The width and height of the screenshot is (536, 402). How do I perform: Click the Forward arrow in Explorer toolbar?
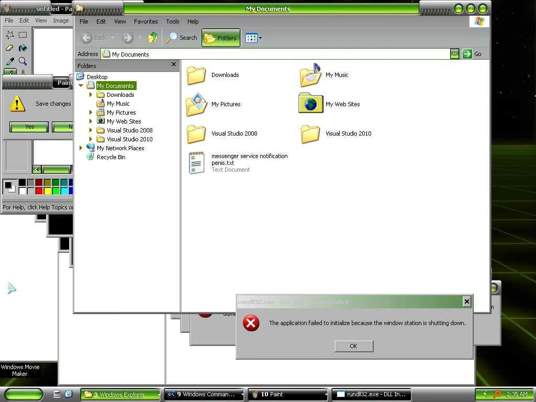tap(128, 38)
